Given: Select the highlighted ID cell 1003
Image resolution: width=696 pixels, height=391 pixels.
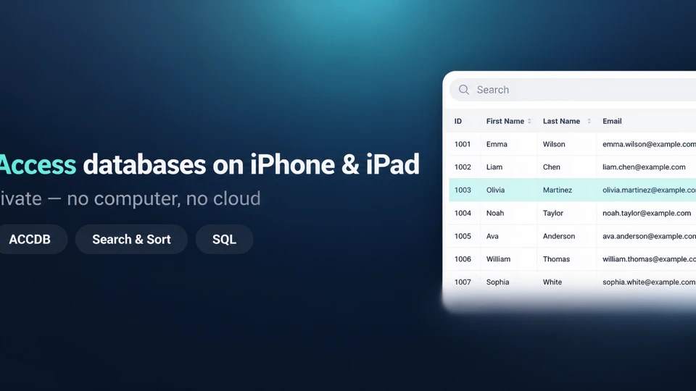Looking at the screenshot, I should point(463,190).
